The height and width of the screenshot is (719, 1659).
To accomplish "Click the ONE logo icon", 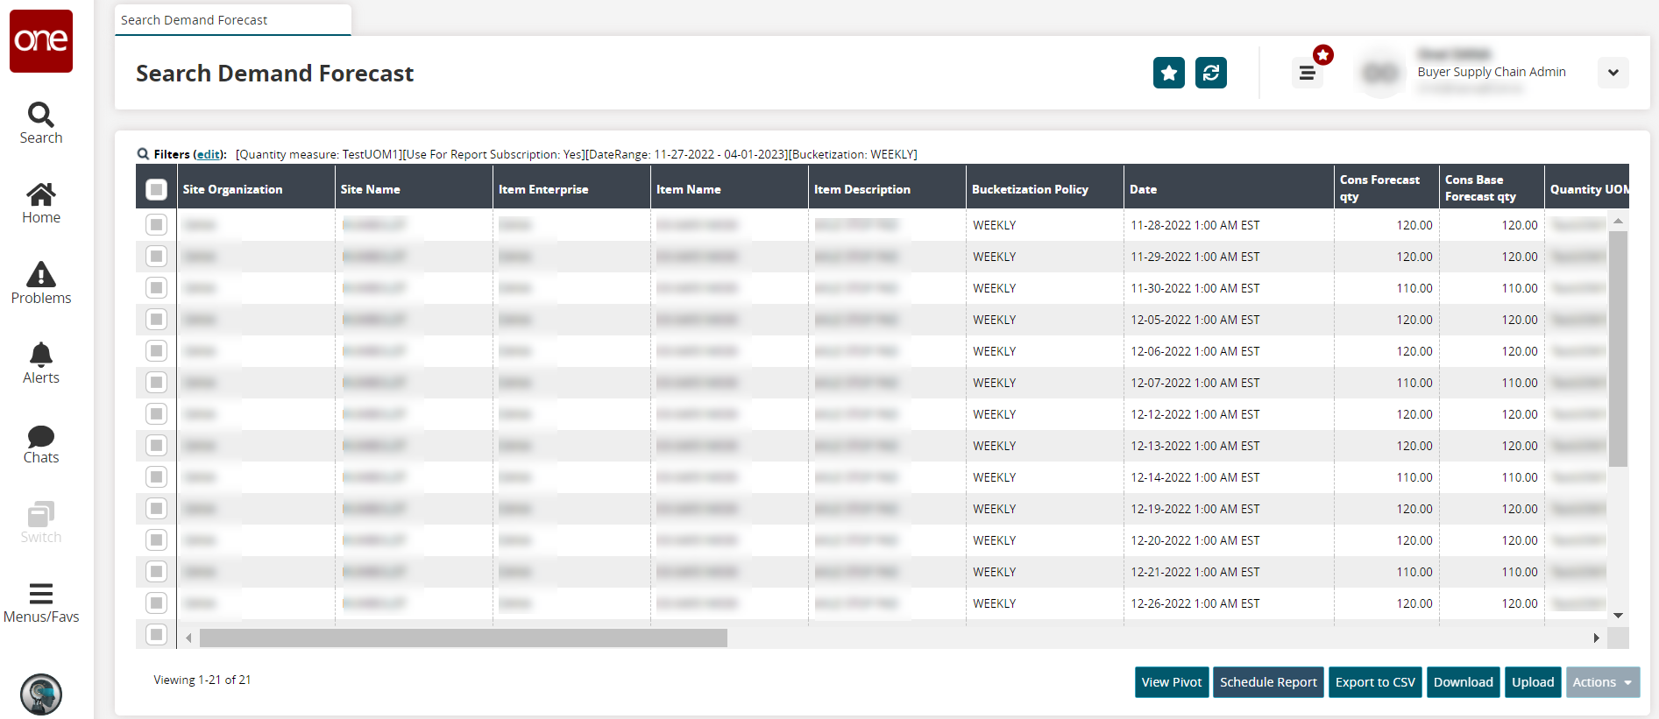I will [41, 41].
